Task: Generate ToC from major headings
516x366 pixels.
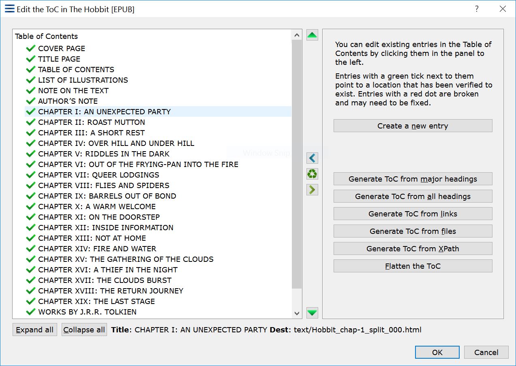Action: [x=413, y=179]
